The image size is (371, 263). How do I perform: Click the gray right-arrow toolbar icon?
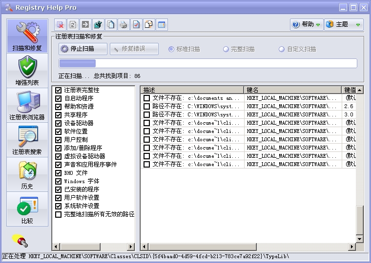85,24
